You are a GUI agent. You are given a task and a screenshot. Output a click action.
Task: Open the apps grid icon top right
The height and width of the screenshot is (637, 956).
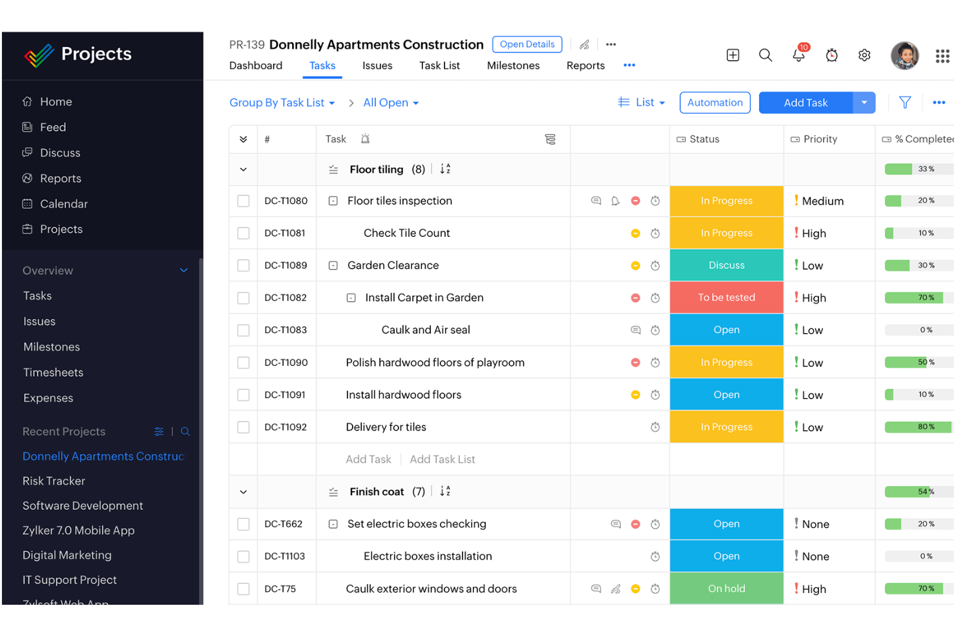[942, 56]
